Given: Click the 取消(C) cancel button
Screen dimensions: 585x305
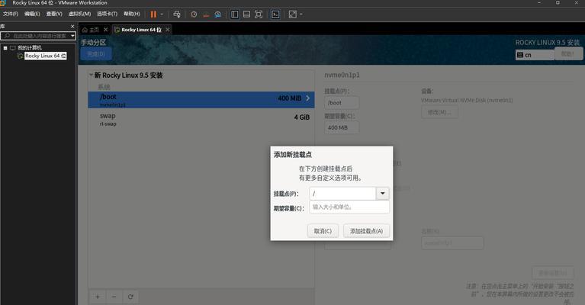Looking at the screenshot, I should coord(323,231).
